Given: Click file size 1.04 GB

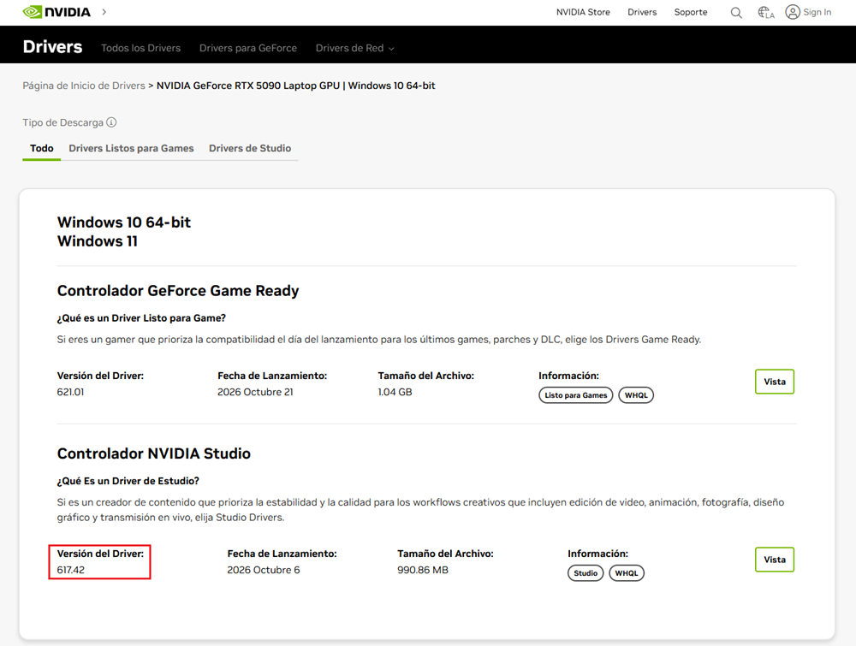Looking at the screenshot, I should click(395, 392).
